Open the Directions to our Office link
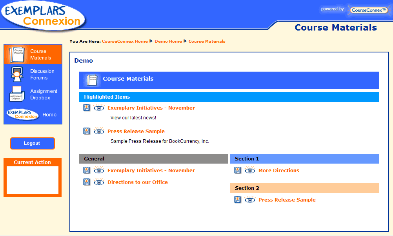The width and height of the screenshot is (393, 236). tap(137, 182)
